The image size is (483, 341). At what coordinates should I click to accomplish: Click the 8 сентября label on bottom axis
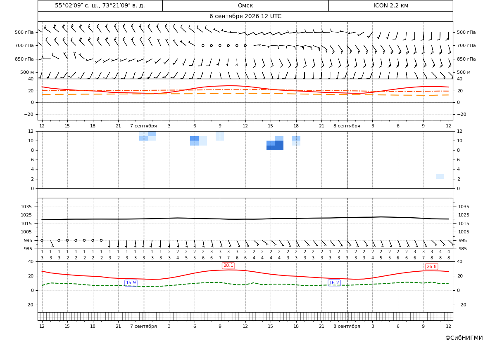347,326
